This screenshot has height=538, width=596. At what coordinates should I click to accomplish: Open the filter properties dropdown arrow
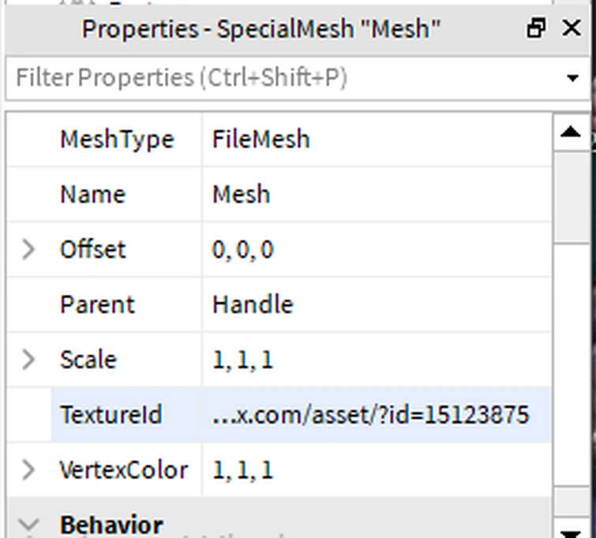point(572,78)
